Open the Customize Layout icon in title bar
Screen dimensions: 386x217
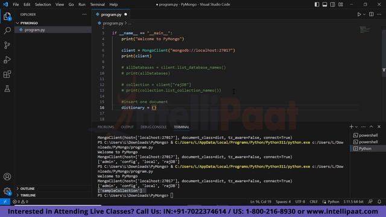tap(340, 4)
